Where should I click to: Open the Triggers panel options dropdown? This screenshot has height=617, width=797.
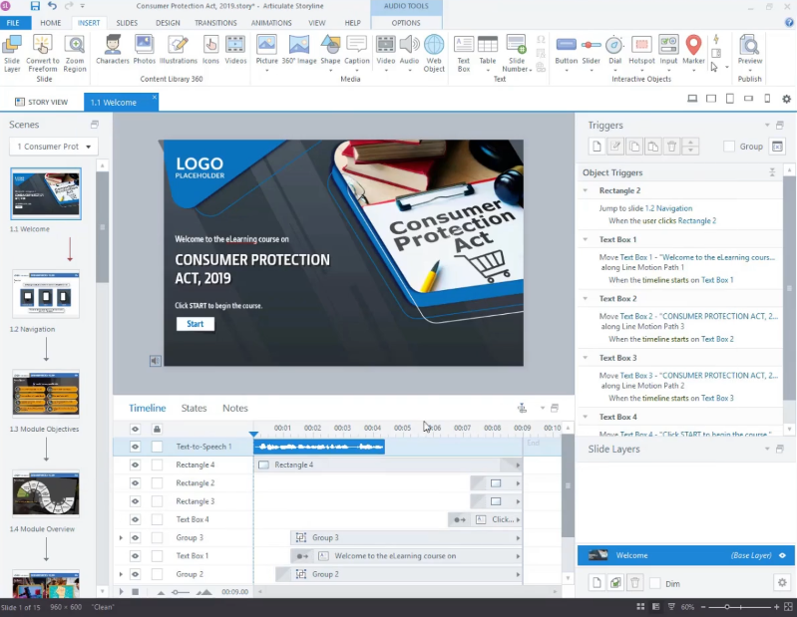coord(767,125)
